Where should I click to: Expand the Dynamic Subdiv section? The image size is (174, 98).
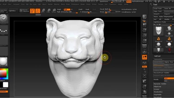(160, 84)
